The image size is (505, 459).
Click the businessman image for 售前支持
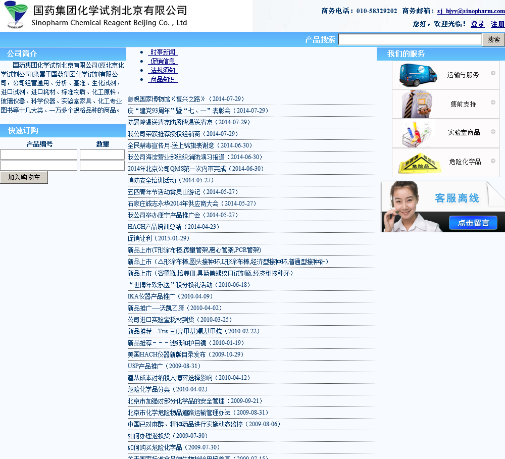pyautogui.click(x=417, y=104)
